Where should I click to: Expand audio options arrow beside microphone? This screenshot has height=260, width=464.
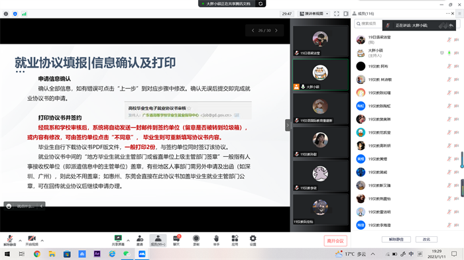[x=20, y=241]
